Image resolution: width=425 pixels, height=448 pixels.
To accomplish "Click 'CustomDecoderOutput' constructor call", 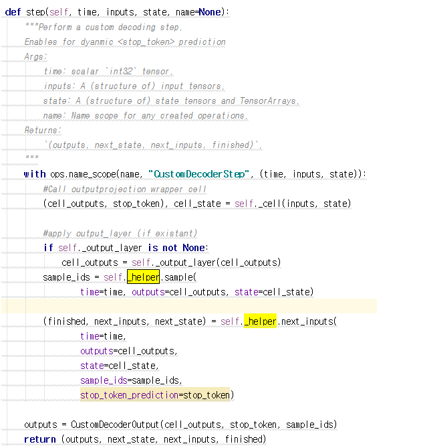I will tap(114, 425).
